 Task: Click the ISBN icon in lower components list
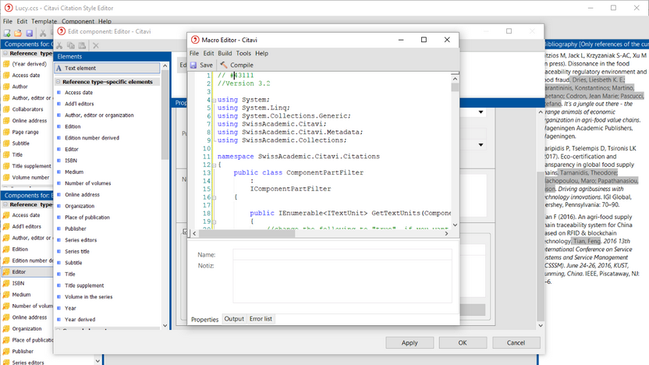coord(6,283)
